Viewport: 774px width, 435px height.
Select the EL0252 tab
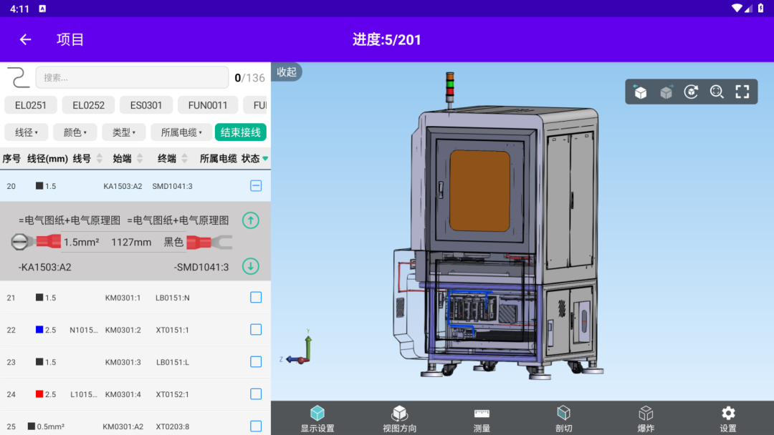(88, 105)
